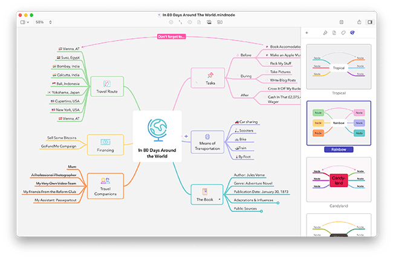Select the A Professional Photographer node
Viewport: 393px width, 258px height.
coord(54,175)
